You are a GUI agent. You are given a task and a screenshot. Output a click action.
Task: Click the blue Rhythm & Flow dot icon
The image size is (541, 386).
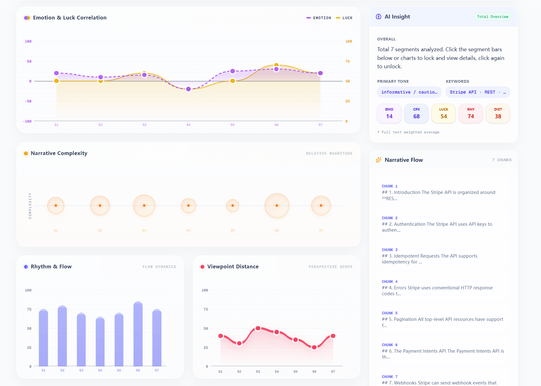click(x=26, y=267)
